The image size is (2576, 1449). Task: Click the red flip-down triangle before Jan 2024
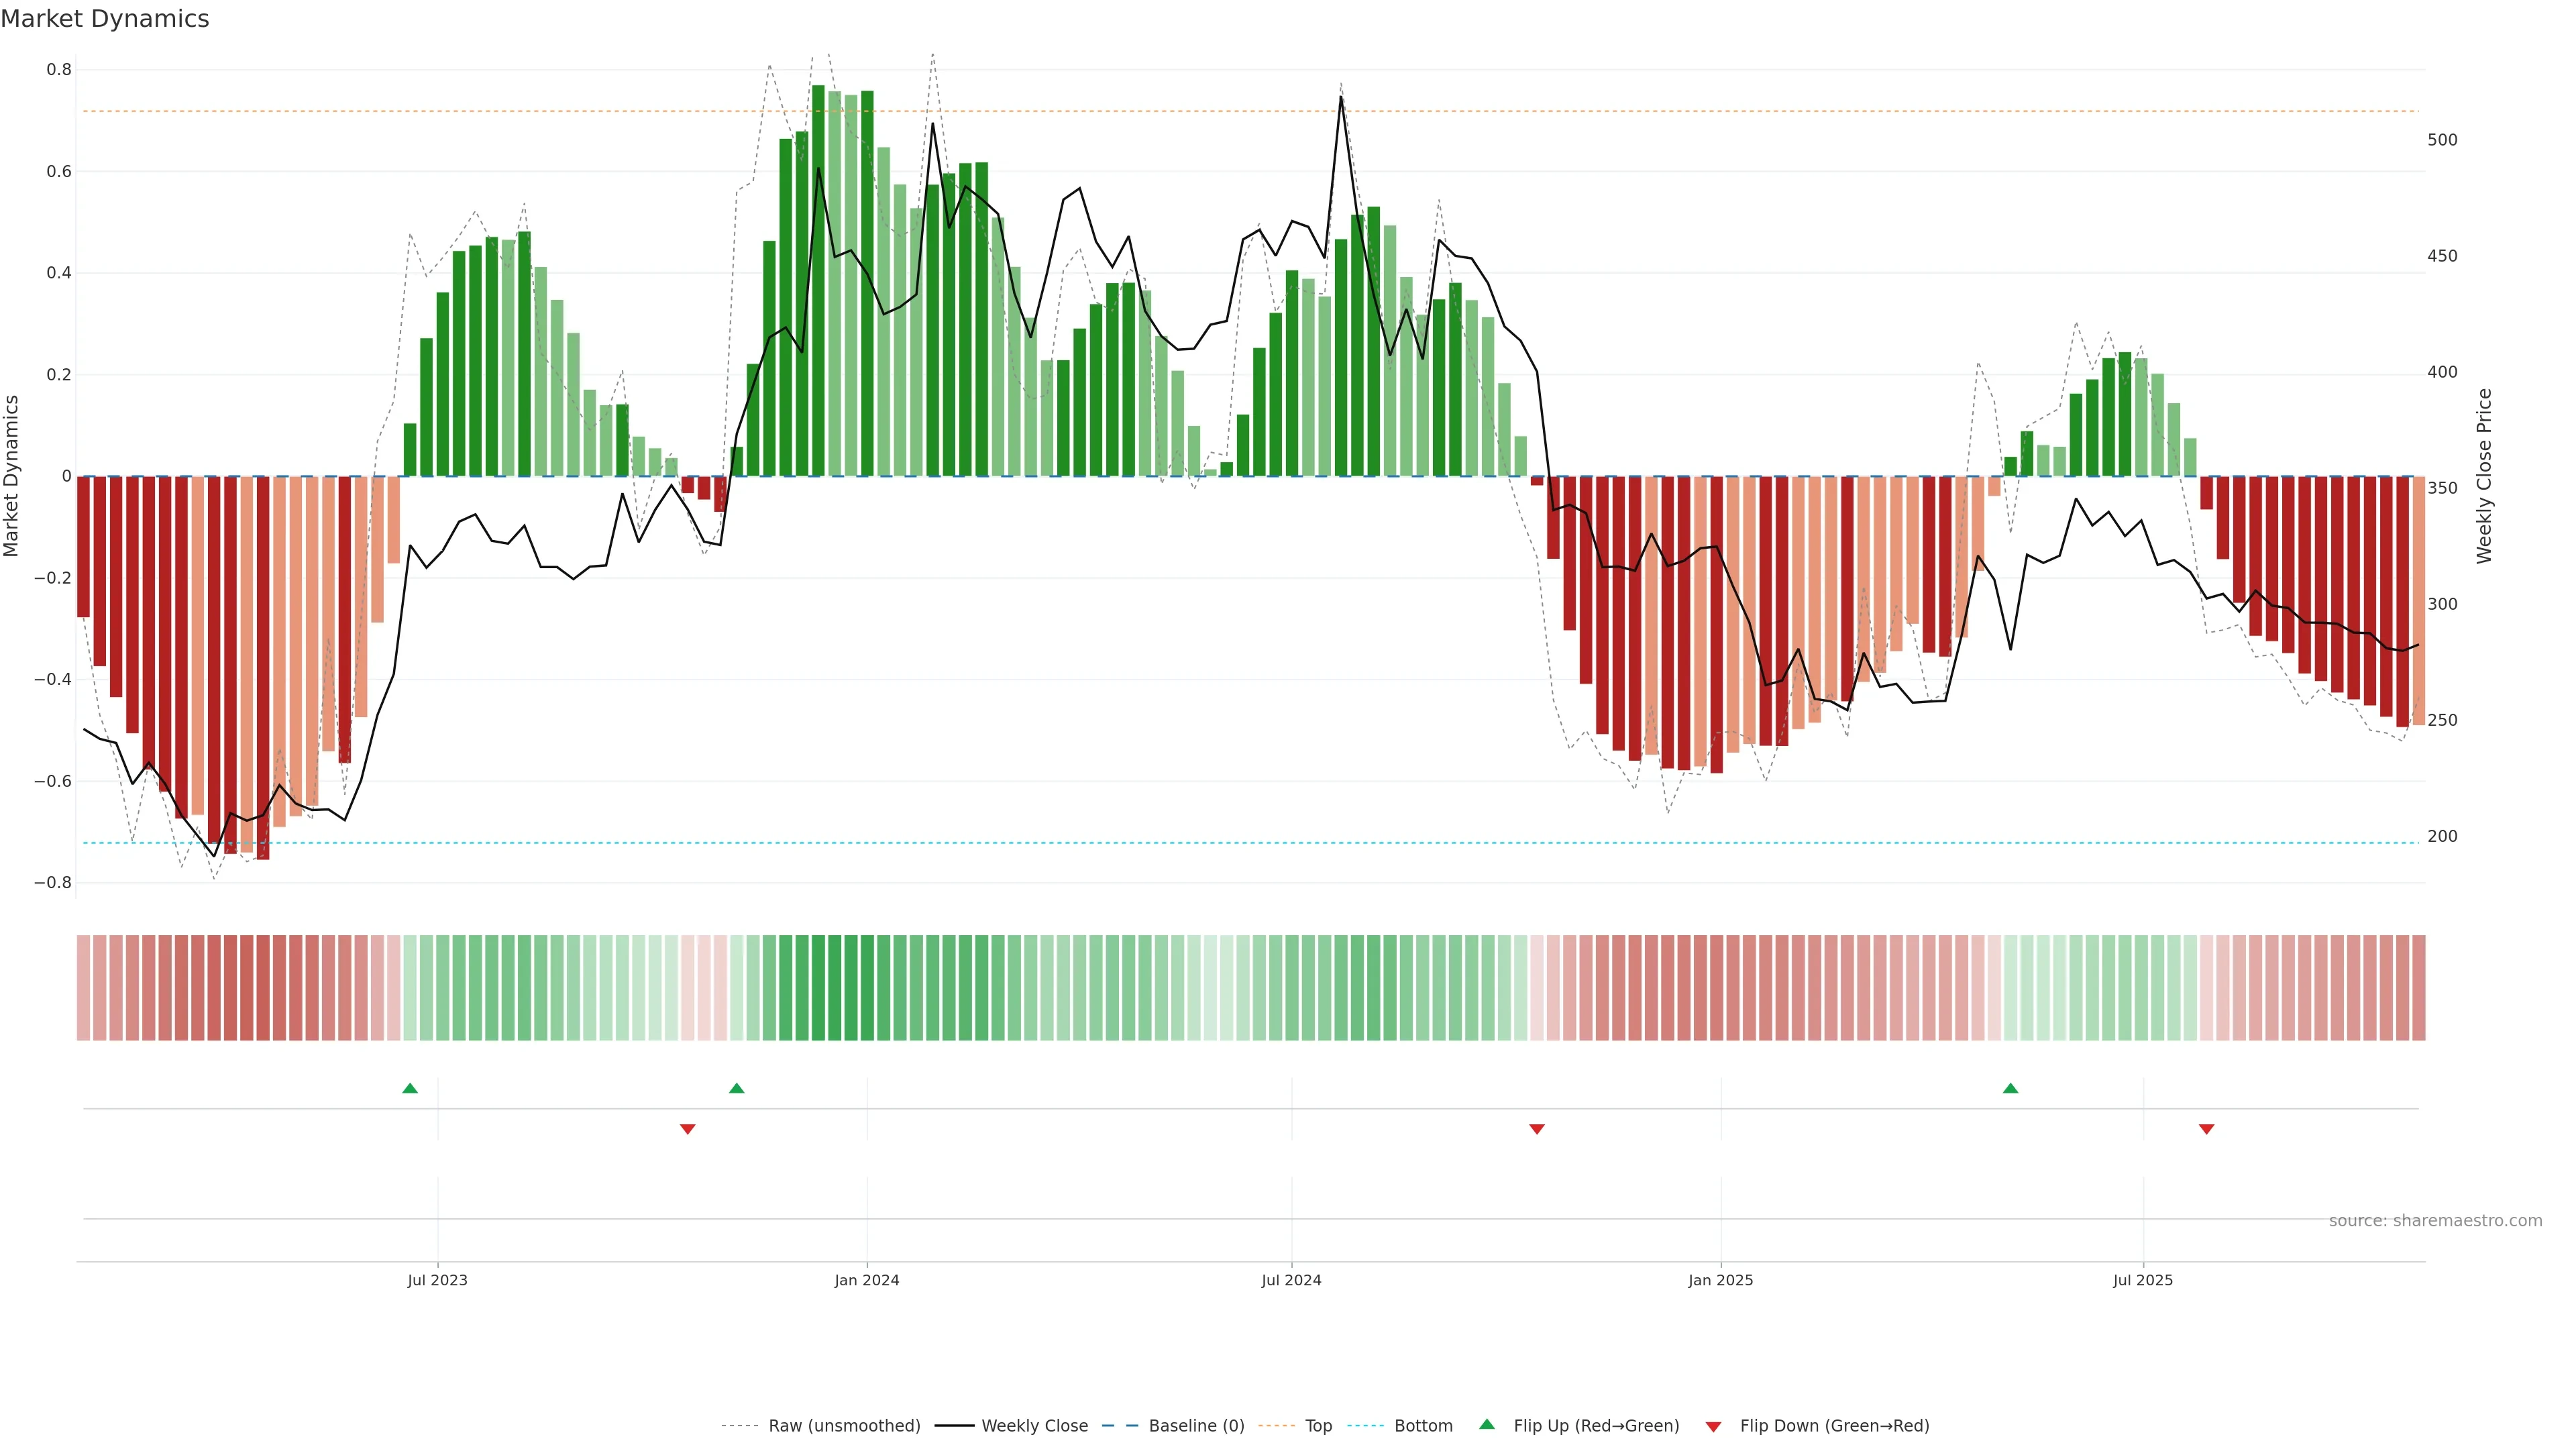pyautogui.click(x=687, y=1129)
